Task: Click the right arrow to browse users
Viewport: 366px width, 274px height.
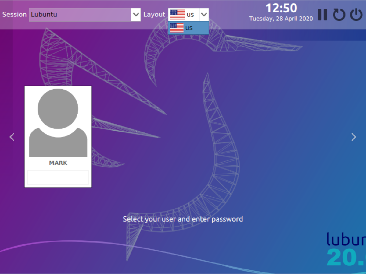Action: point(353,137)
